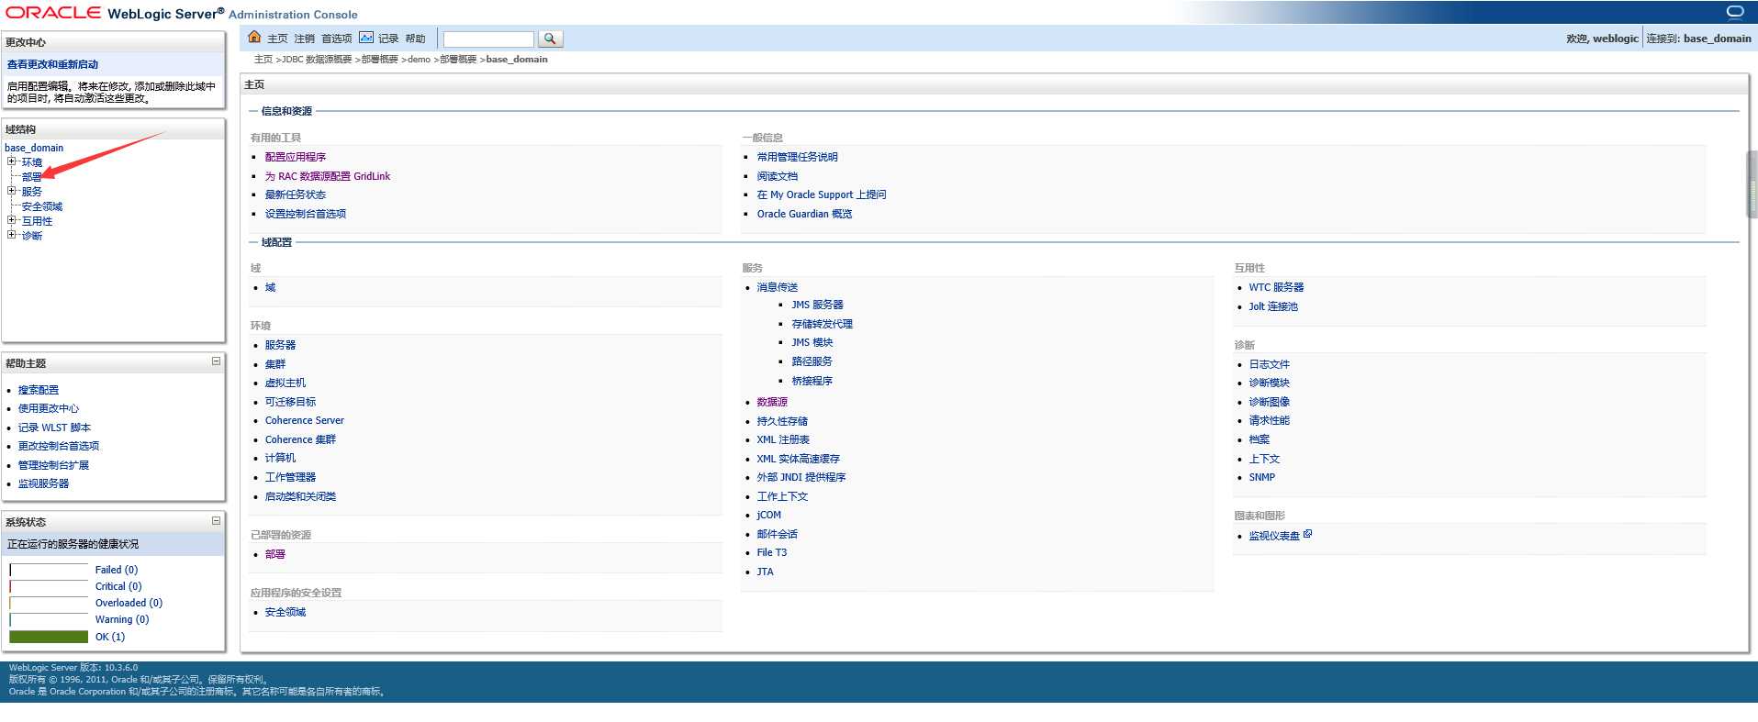1758x722 pixels.
Task: Click 主页 in the top toolbar
Action: pos(277,39)
